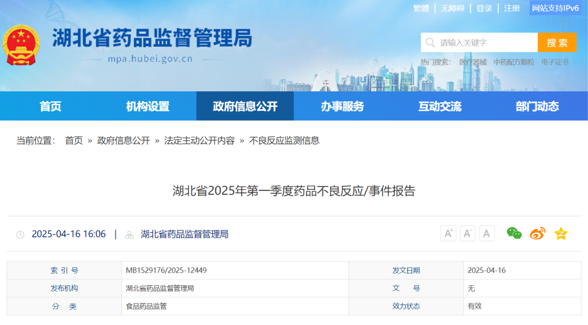Screen dimensions: 588x325
Task: Select the 政府信息公开 navigation tab
Action: click(x=244, y=107)
